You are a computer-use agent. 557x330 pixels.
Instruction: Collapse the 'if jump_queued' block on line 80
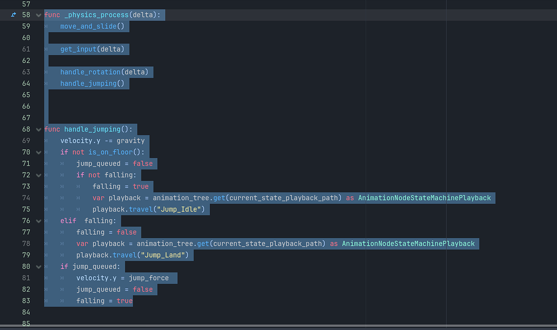click(38, 266)
